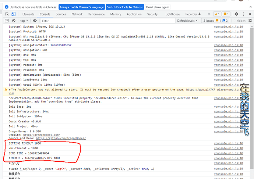The width and height of the screenshot is (254, 179).
Task: Open vconsole.min.js:10 source on Node Login row
Action: coord(228,169)
